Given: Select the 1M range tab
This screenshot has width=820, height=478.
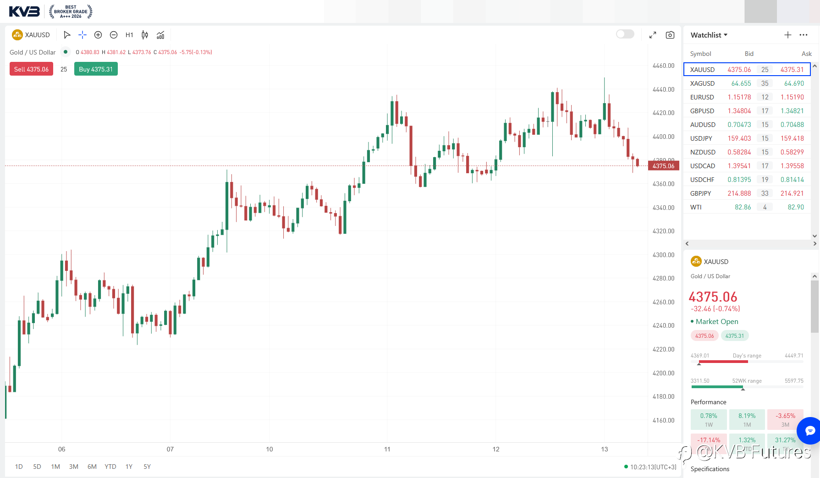Looking at the screenshot, I should [55, 467].
